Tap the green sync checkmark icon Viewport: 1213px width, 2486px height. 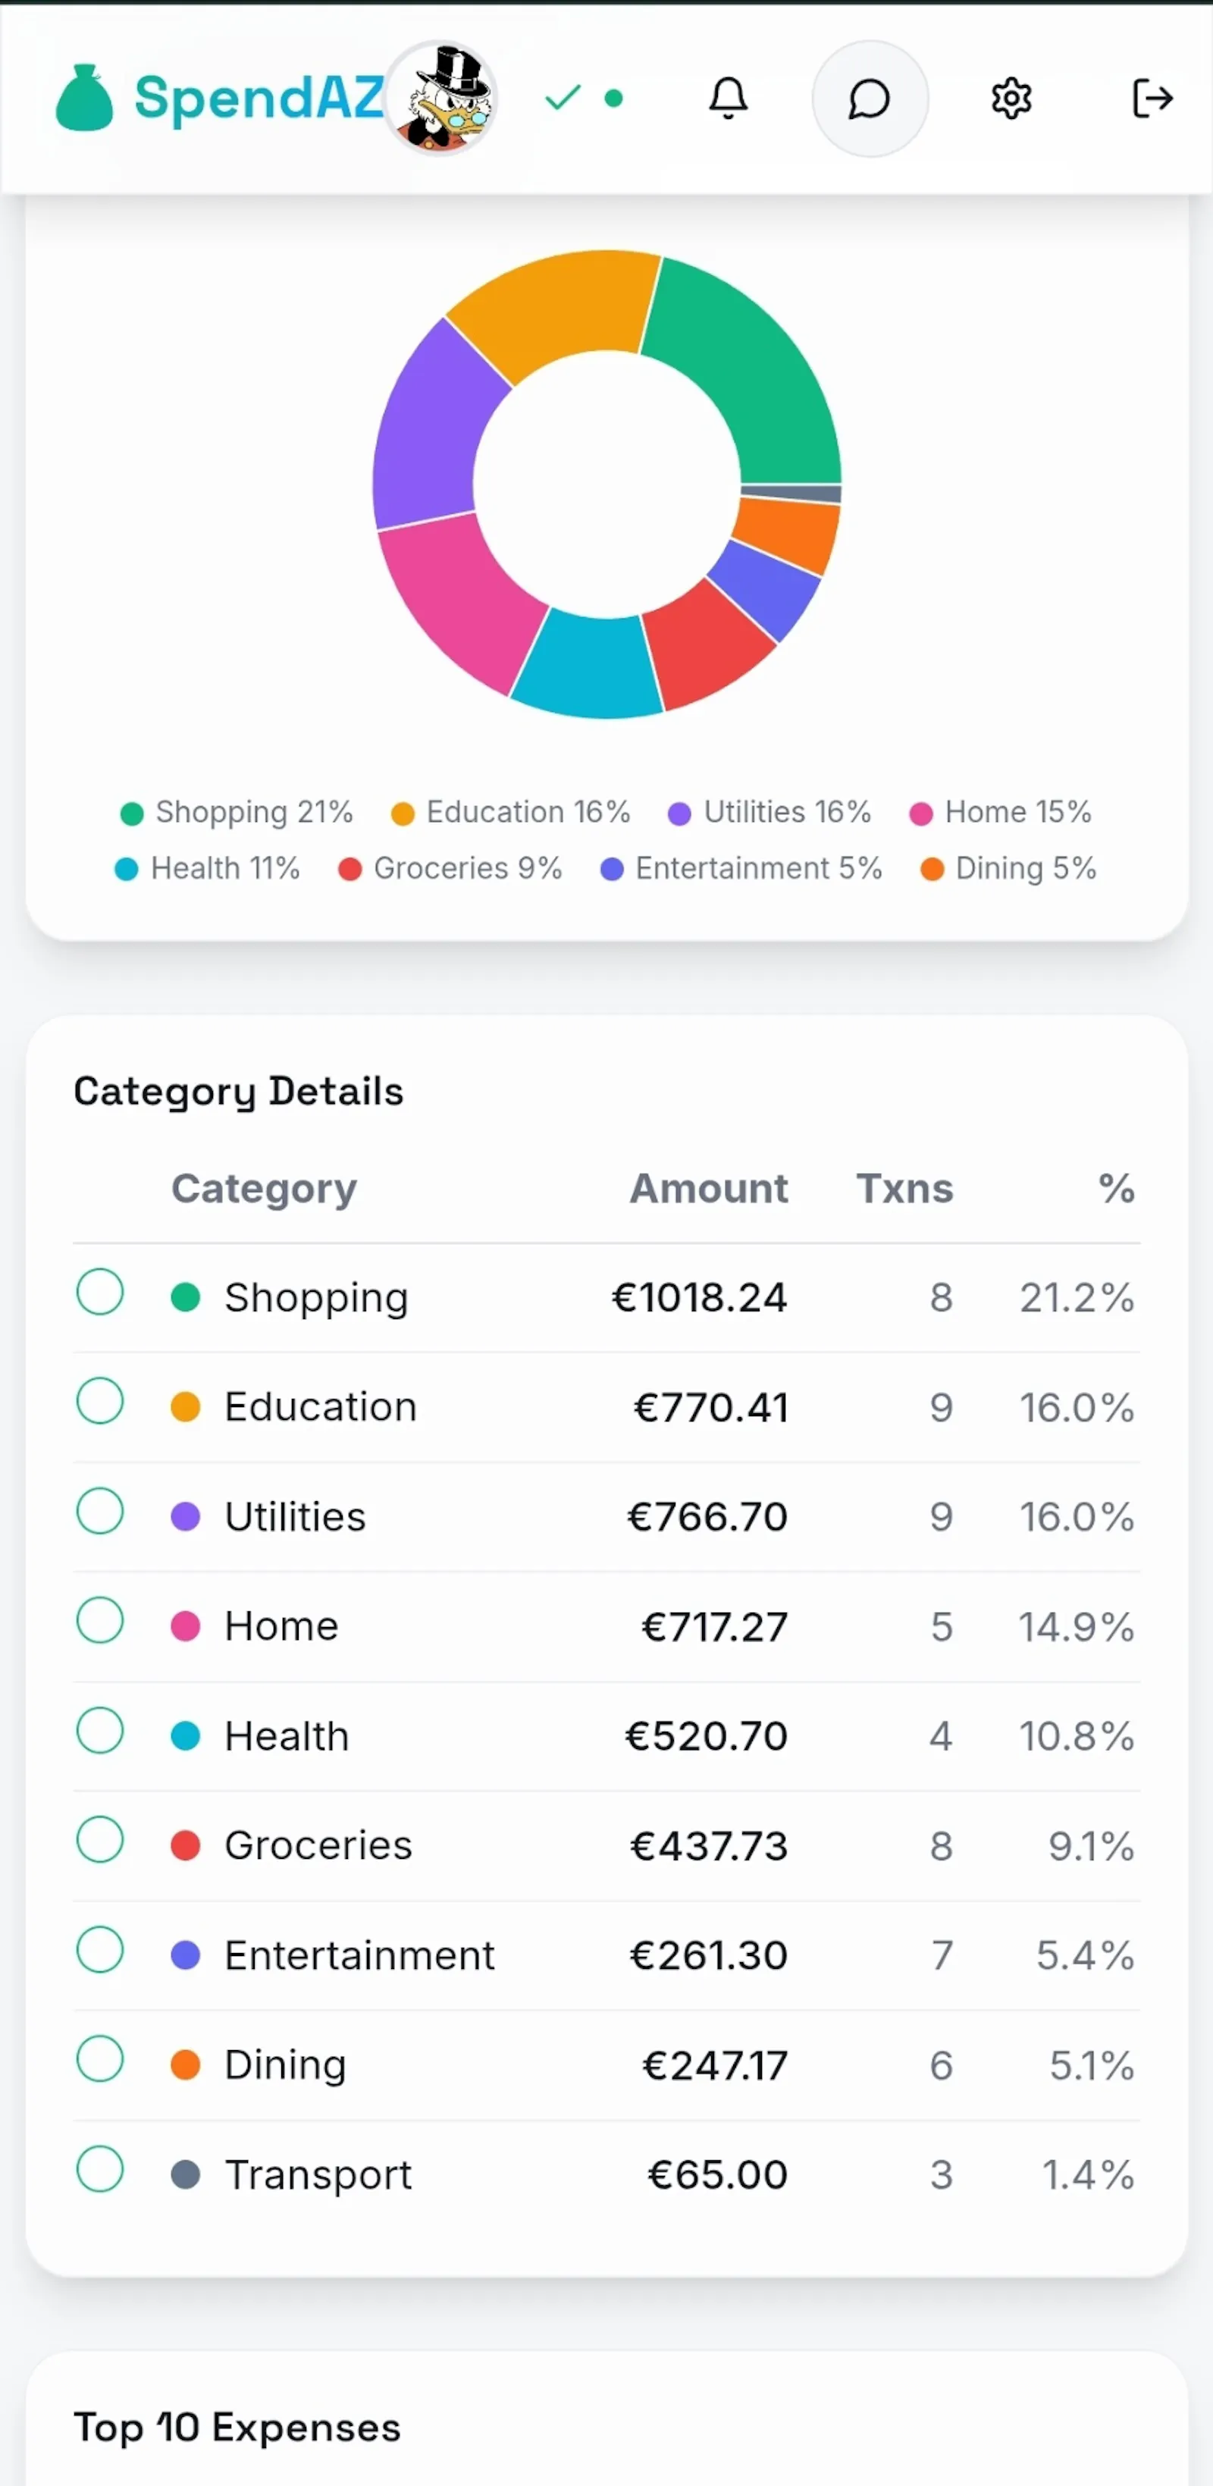click(563, 98)
